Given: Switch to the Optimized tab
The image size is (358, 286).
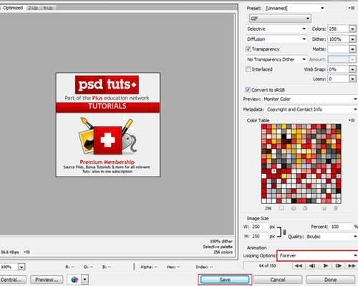Looking at the screenshot, I should 13,8.
